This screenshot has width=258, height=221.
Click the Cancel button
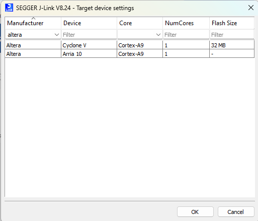pyautogui.click(x=236, y=212)
